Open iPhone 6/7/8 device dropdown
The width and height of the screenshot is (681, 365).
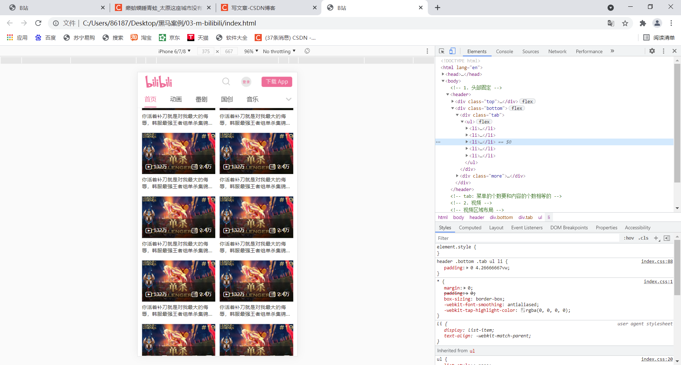pos(175,51)
